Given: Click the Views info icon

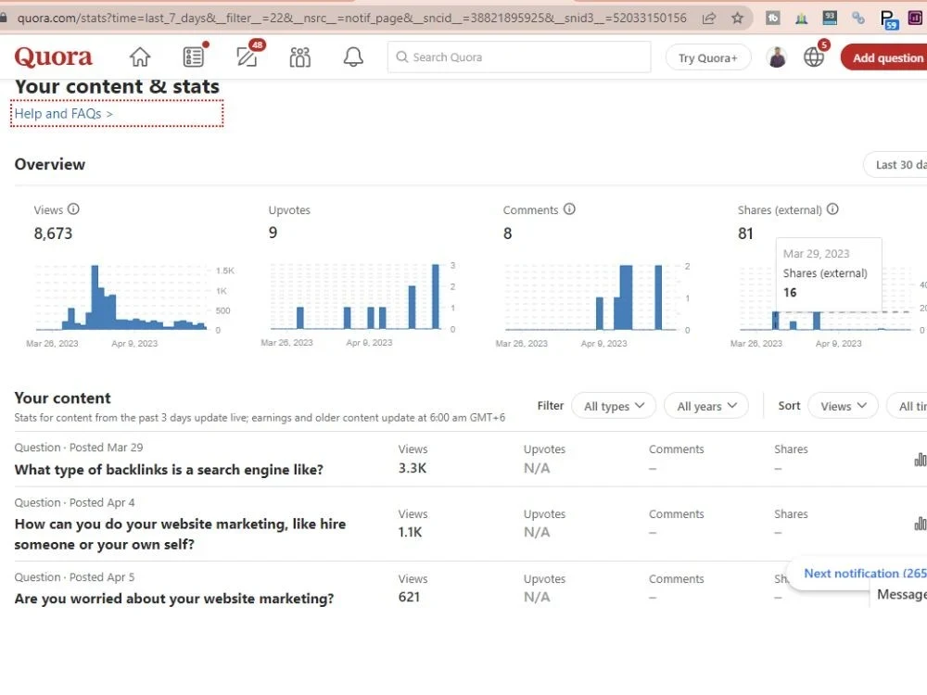Looking at the screenshot, I should (x=73, y=209).
